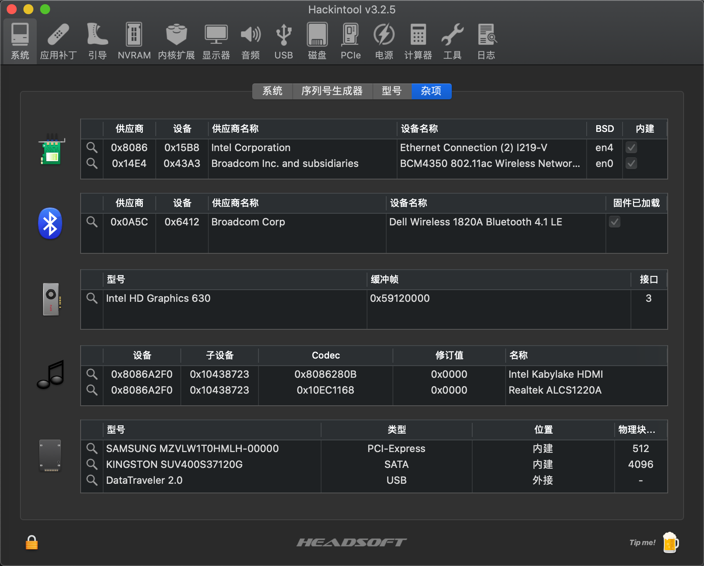Select Dell Wireless 1820A Bluetooth 4.1 LE

pos(476,222)
